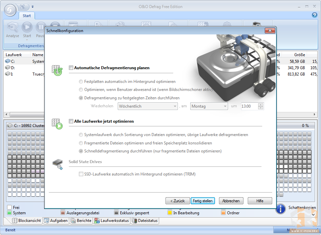Switch to Laufwerksstatus tab
321x235 pixels.
coord(112,221)
